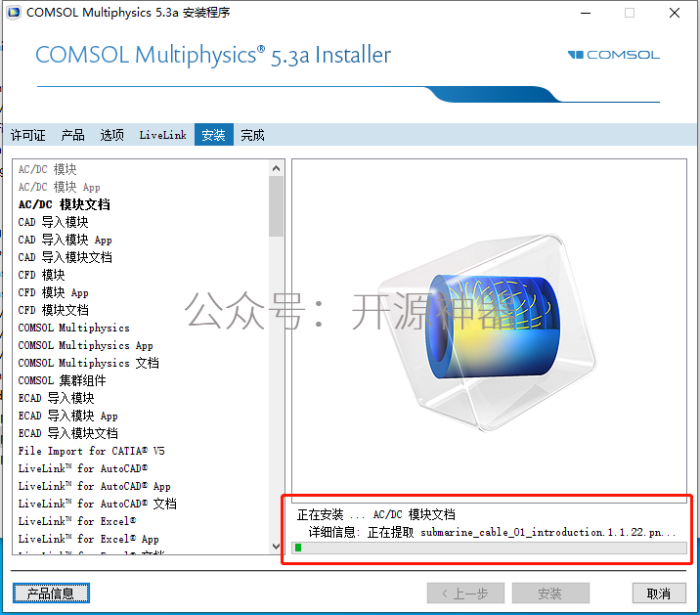Click the scroll up arrow of product list
This screenshot has height=615, width=700.
276,168
